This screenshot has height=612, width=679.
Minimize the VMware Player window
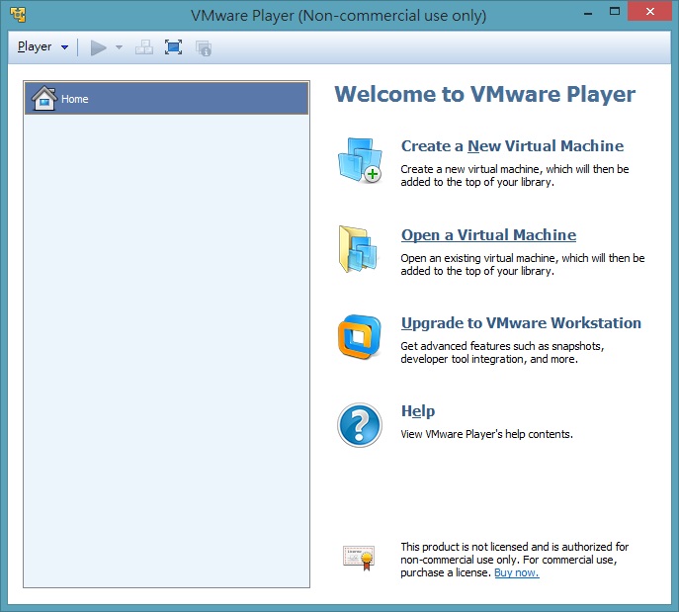click(x=588, y=13)
